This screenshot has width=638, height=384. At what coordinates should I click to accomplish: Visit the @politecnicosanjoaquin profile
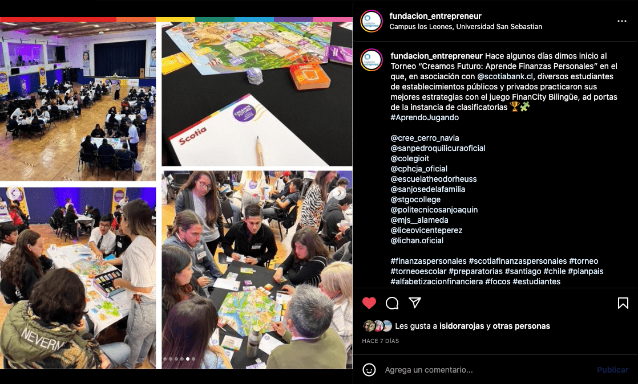point(434,210)
